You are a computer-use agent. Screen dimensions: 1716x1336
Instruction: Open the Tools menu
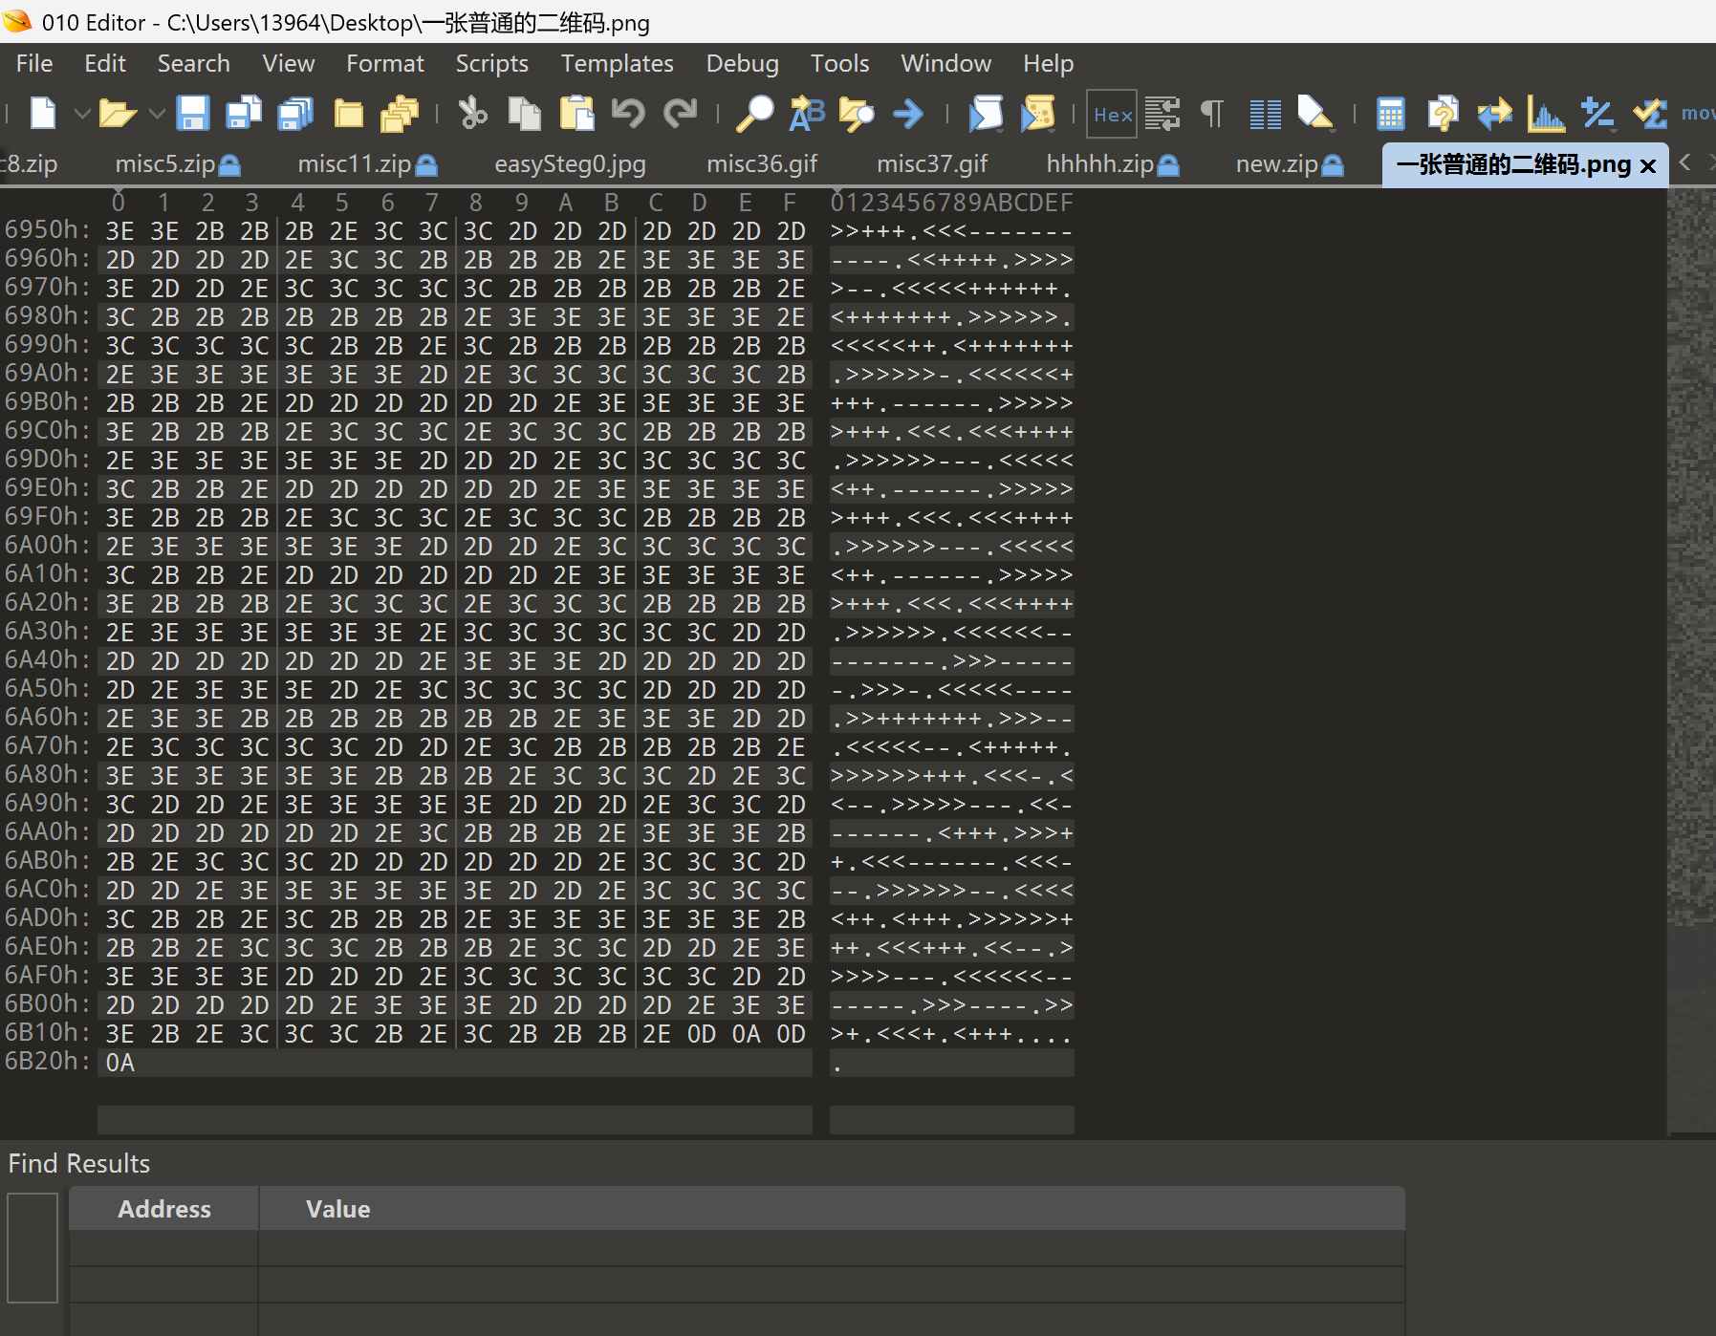840,63
